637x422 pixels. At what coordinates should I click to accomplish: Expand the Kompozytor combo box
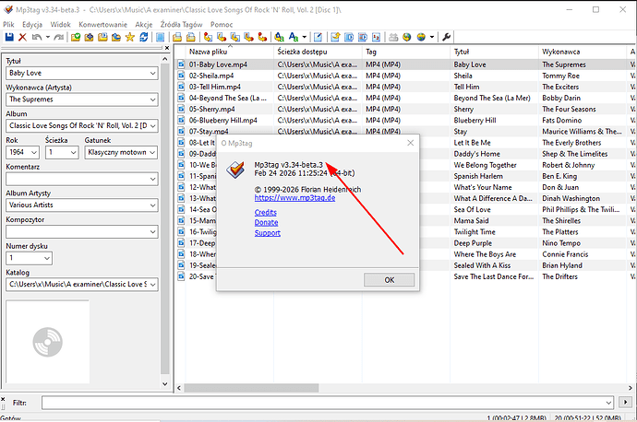click(x=152, y=232)
